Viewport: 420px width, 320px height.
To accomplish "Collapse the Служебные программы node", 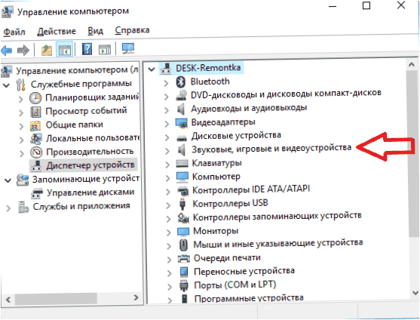I will pyautogui.click(x=6, y=85).
